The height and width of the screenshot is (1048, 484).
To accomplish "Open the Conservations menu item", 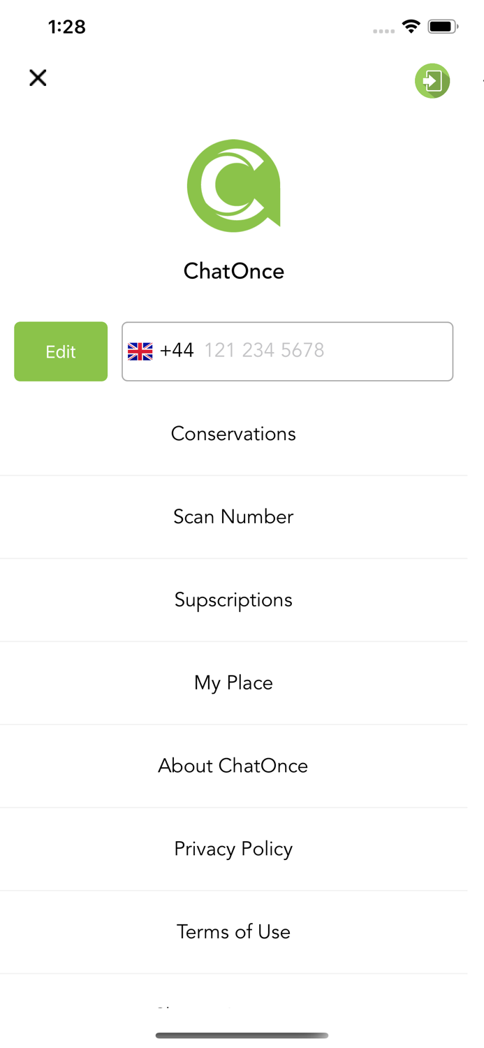I will pos(233,434).
